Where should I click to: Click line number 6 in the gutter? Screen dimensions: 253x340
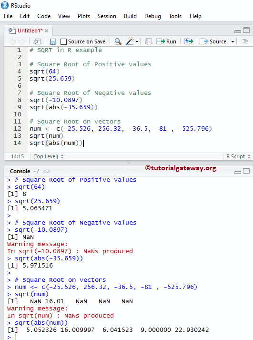[x=20, y=86]
